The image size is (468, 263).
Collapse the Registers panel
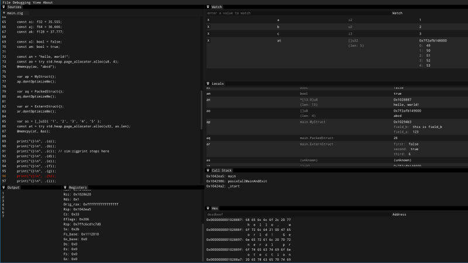(x=65, y=187)
